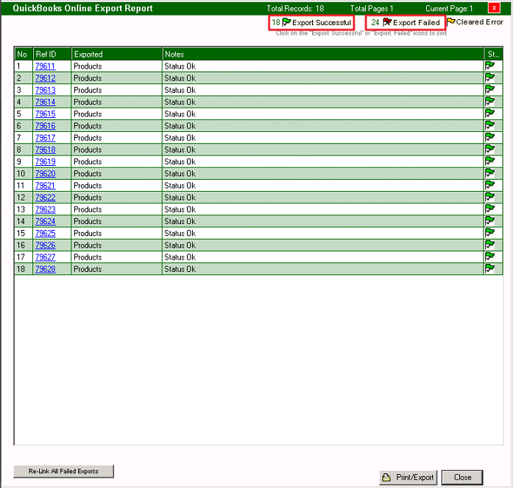Open Ref ID link 79627
513x488 pixels.
[x=45, y=257]
